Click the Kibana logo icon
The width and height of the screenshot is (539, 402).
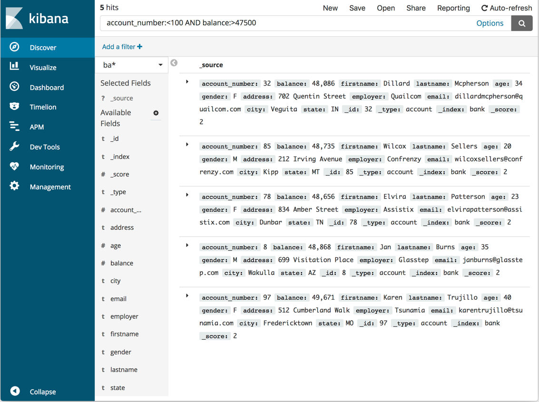pyautogui.click(x=14, y=19)
